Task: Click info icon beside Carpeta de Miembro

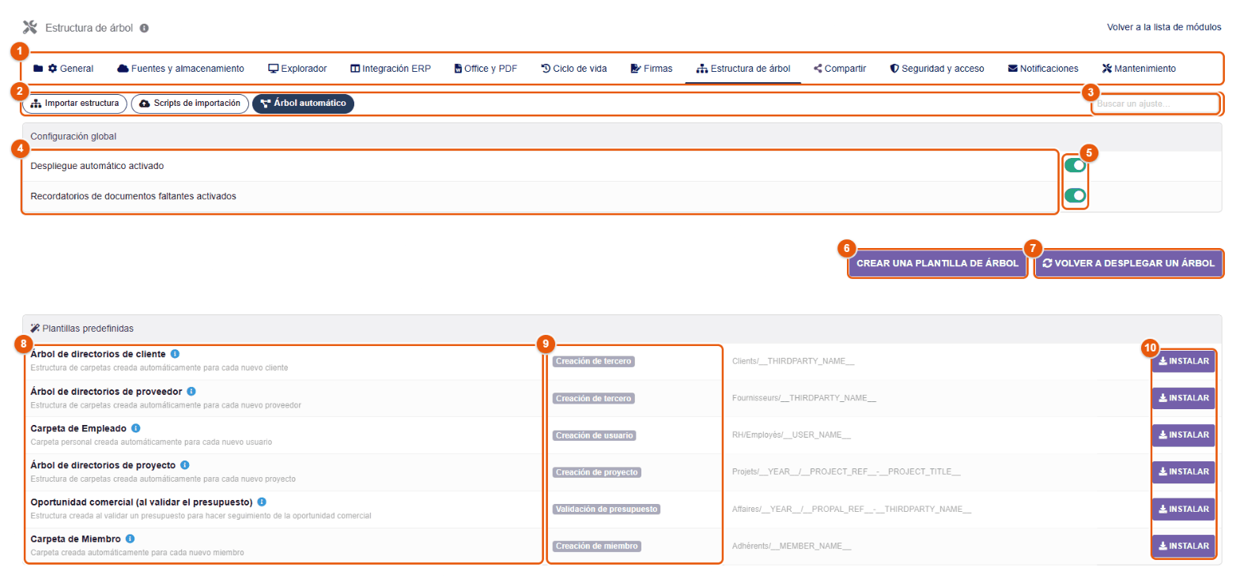Action: pyautogui.click(x=130, y=539)
